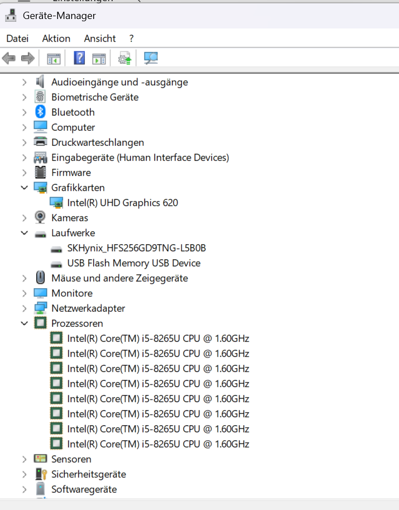
Task: Click the printer icon of Druckwarteschlangen
Action: (x=40, y=142)
